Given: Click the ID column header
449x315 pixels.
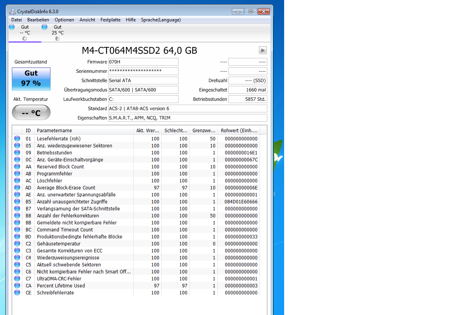Looking at the screenshot, I should 28,130.
